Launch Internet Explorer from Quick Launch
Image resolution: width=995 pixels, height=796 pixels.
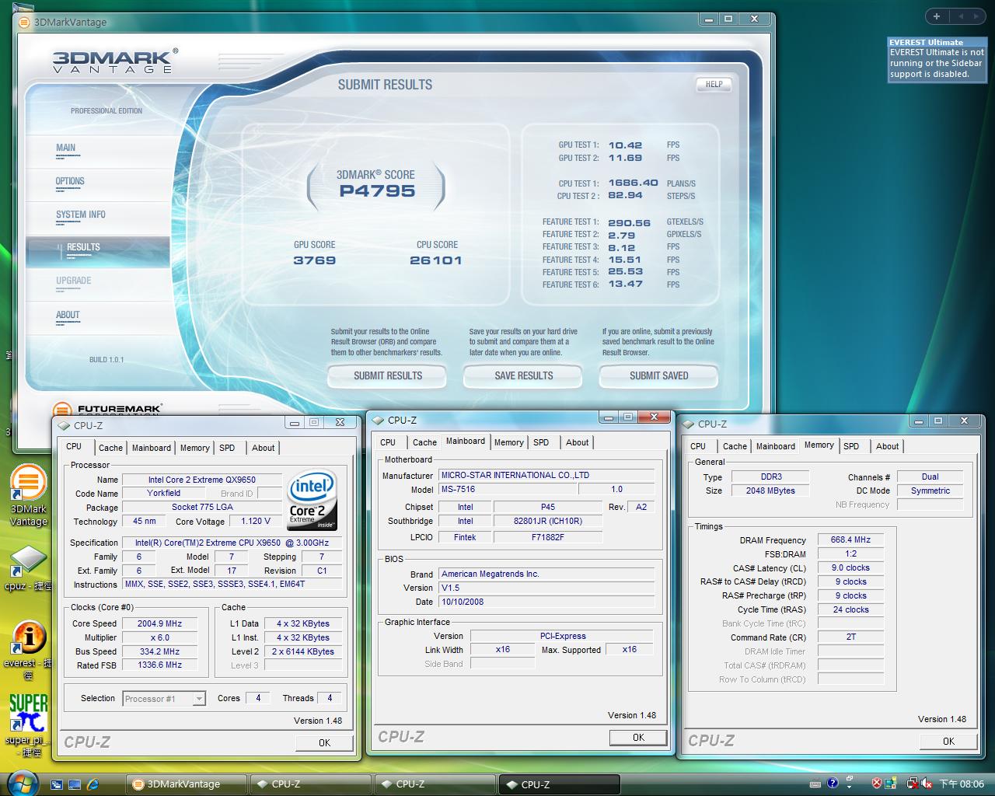coord(93,784)
